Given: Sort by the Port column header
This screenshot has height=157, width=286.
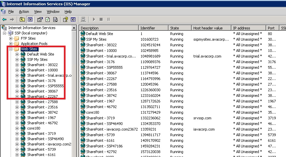Looking at the screenshot, I should click(273, 28).
